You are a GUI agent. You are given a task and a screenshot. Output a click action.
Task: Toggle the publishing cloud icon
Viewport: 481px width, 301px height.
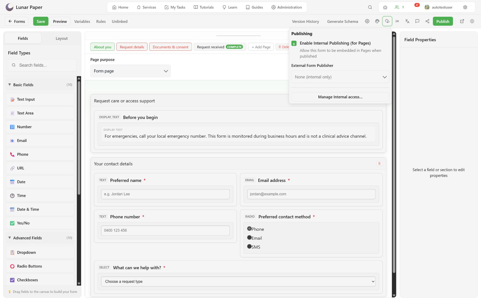click(x=387, y=21)
